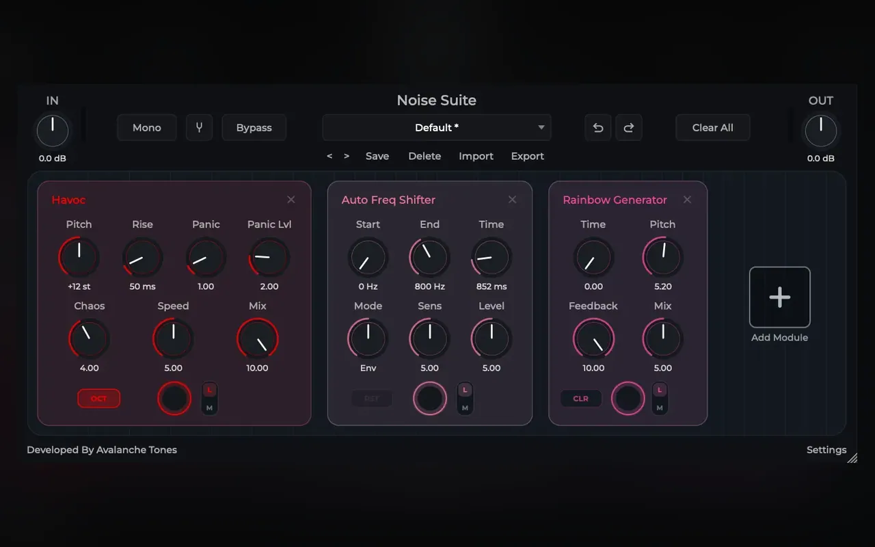Click the OUT gain knob
This screenshot has height=547, width=875.
821,131
